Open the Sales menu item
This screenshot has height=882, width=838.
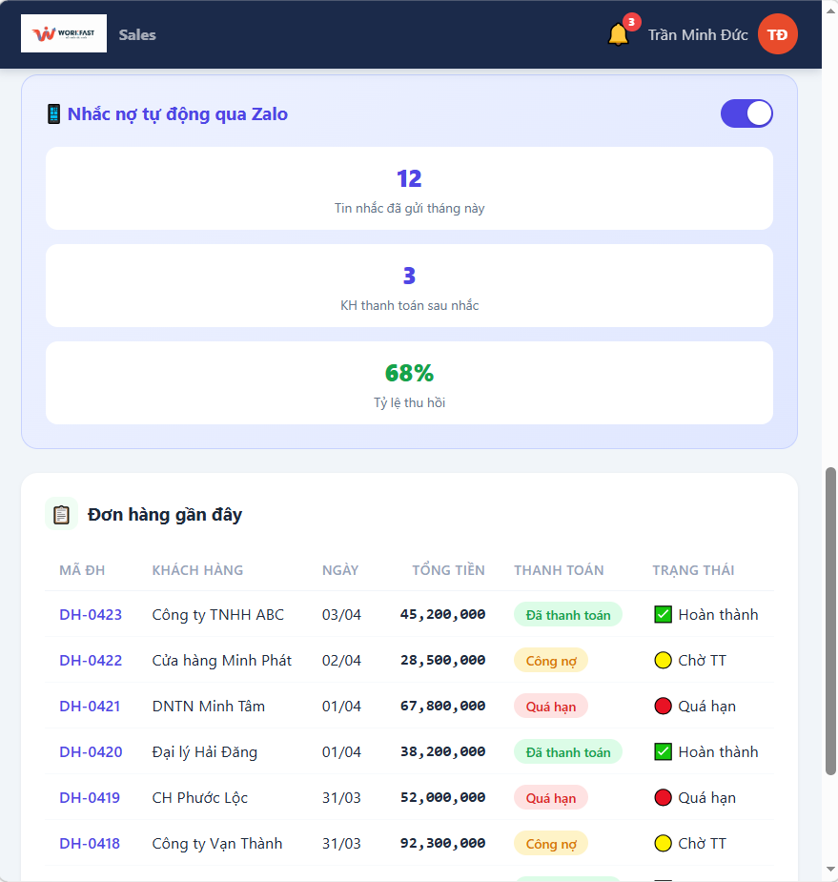click(x=137, y=35)
